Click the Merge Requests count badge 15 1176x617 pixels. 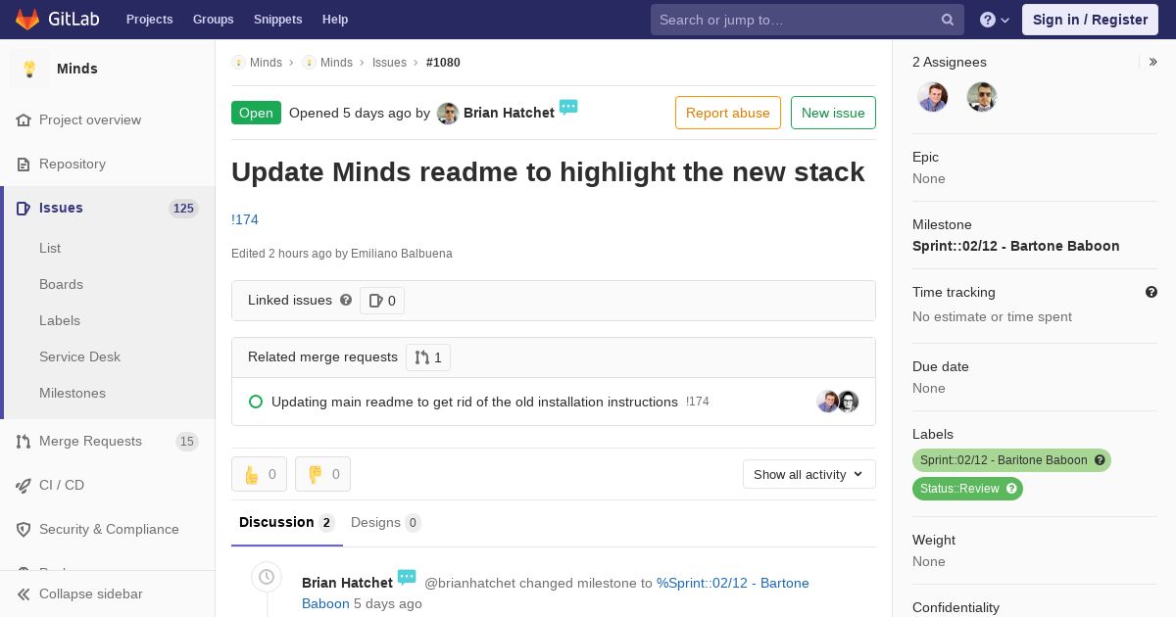tap(187, 442)
